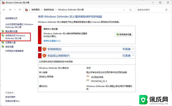Open 更改通知设置 link

[x=11, y=31]
